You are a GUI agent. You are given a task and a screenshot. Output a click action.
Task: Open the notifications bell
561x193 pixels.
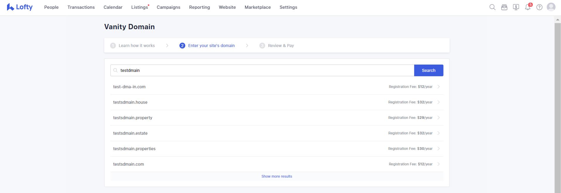click(x=528, y=7)
